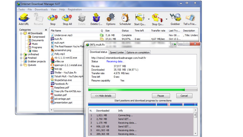Click the Stop Queue toolbar icon
The width and height of the screenshot is (243, 137).
pos(157,19)
